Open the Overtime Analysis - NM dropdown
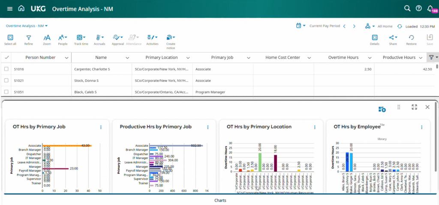 tap(27, 26)
